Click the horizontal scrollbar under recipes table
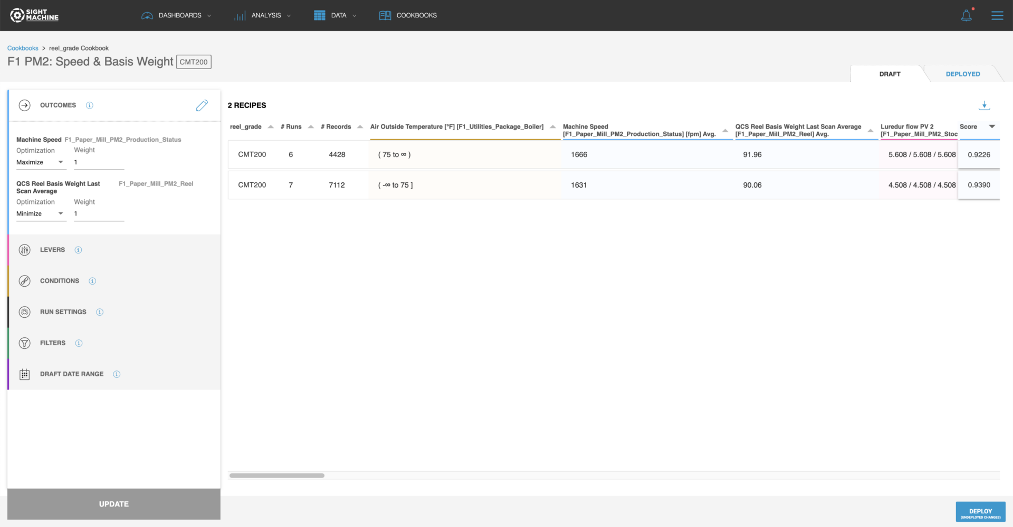 click(277, 475)
